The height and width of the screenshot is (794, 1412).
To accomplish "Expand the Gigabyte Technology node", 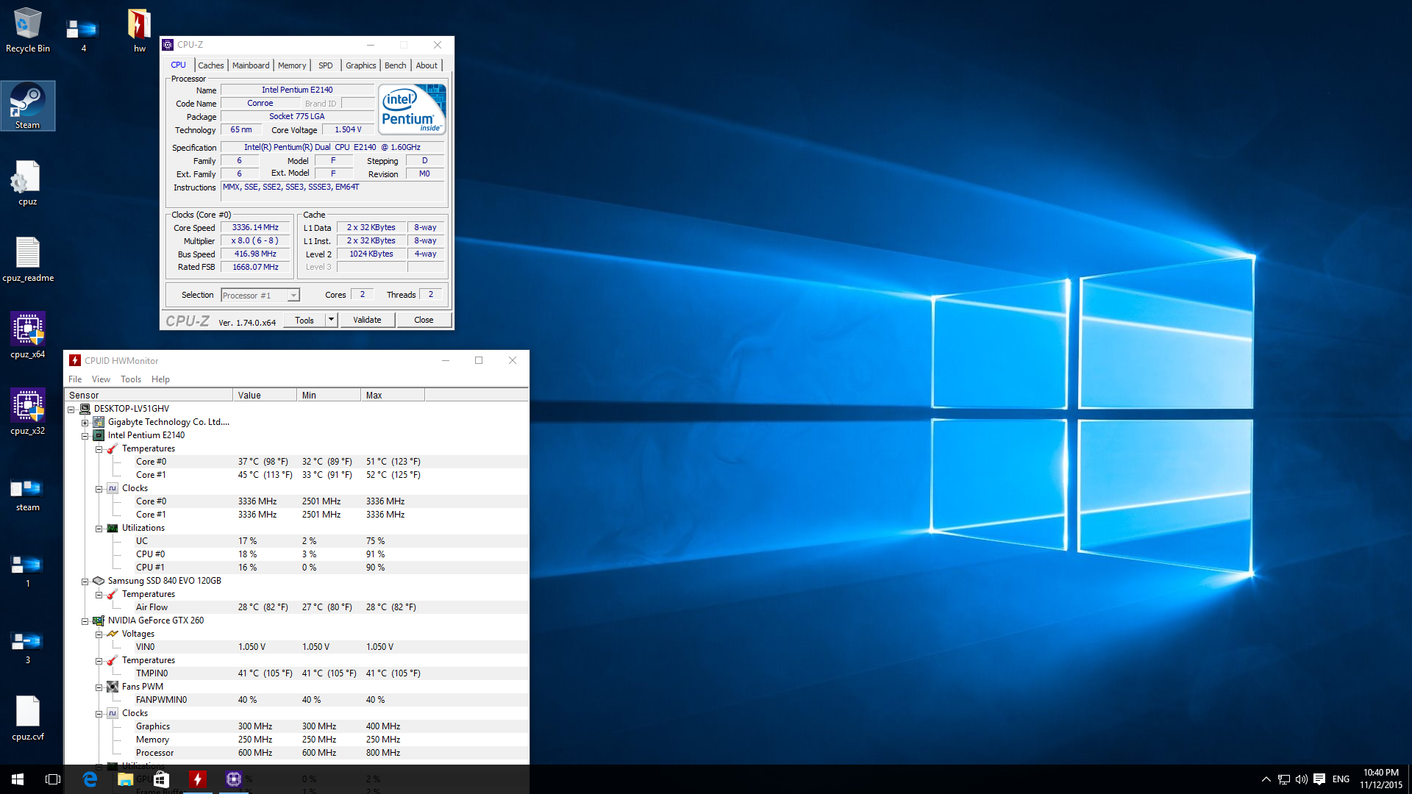I will [85, 423].
